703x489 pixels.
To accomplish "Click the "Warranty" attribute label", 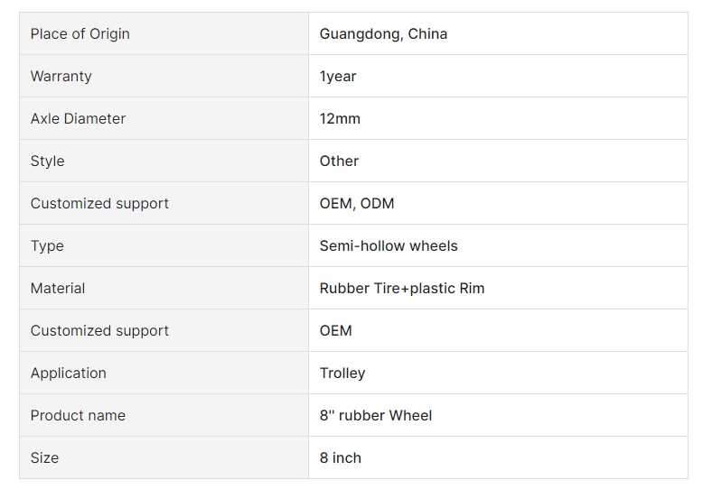I will click(x=61, y=76).
